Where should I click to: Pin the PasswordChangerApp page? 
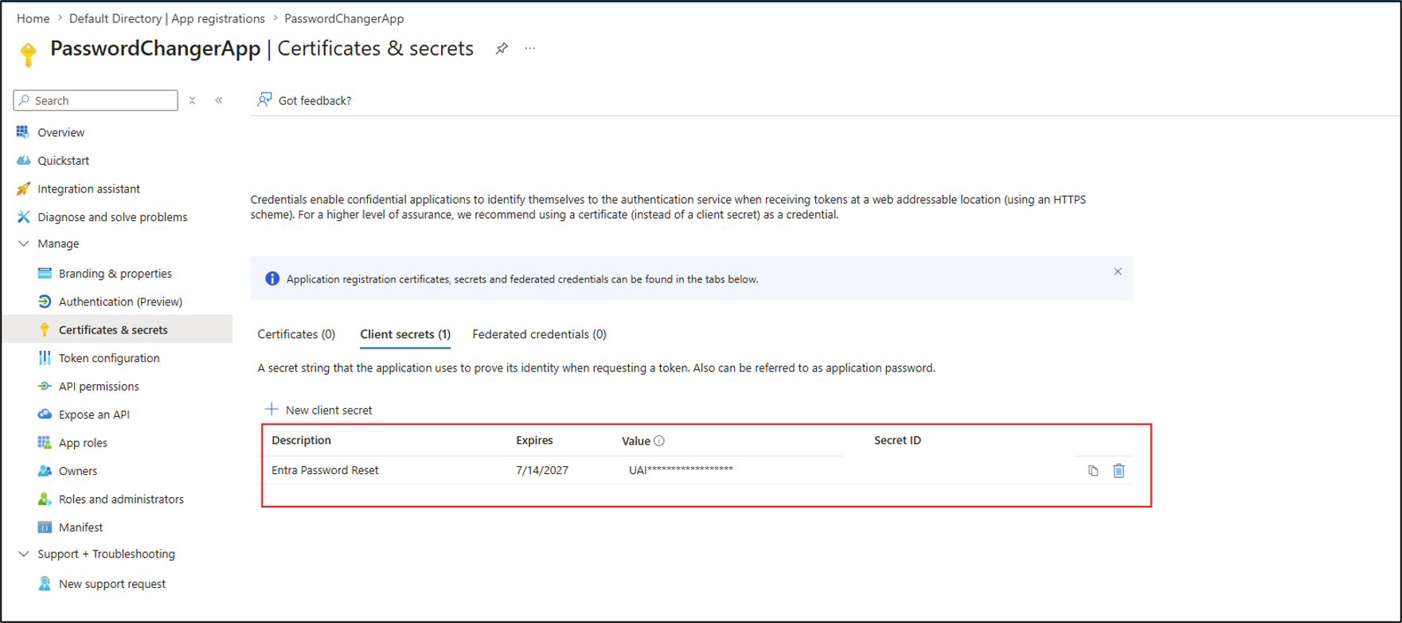[502, 49]
